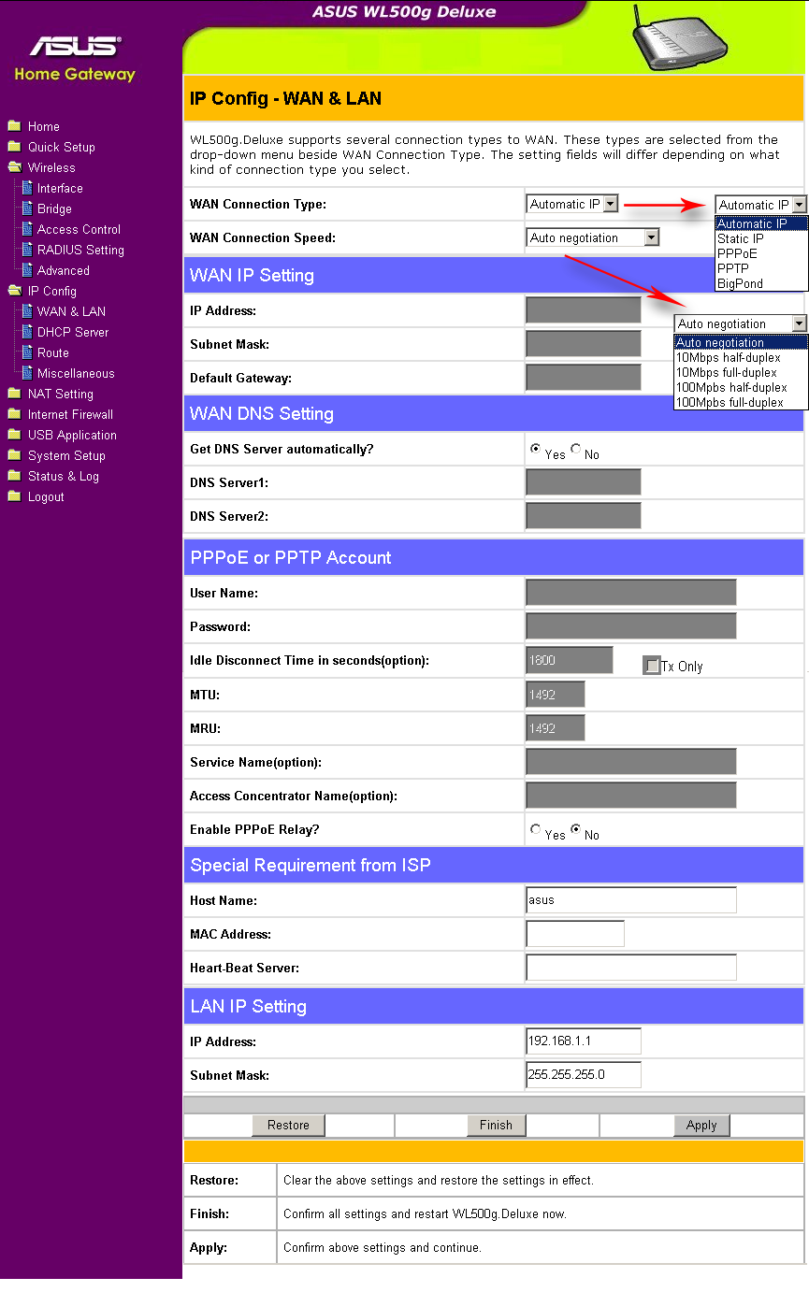Screen dimensions: 809x1292
Task: Click the open IP Config folder icon
Action: point(14,291)
